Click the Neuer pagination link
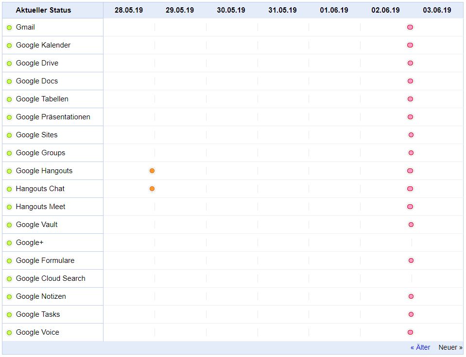The width and height of the screenshot is (466, 357). [x=450, y=347]
